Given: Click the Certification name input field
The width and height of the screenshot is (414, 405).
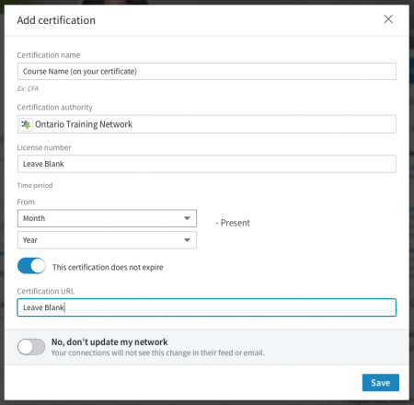Looking at the screenshot, I should pos(207,72).
